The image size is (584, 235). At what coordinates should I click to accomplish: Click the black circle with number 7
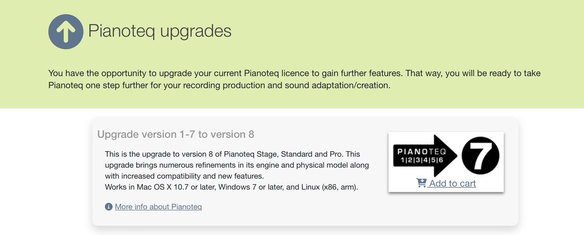(x=480, y=155)
